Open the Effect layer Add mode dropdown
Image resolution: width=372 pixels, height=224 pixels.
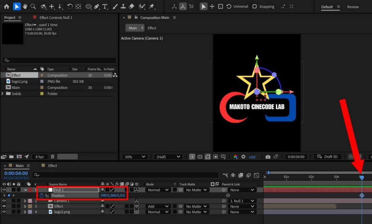coord(158,206)
